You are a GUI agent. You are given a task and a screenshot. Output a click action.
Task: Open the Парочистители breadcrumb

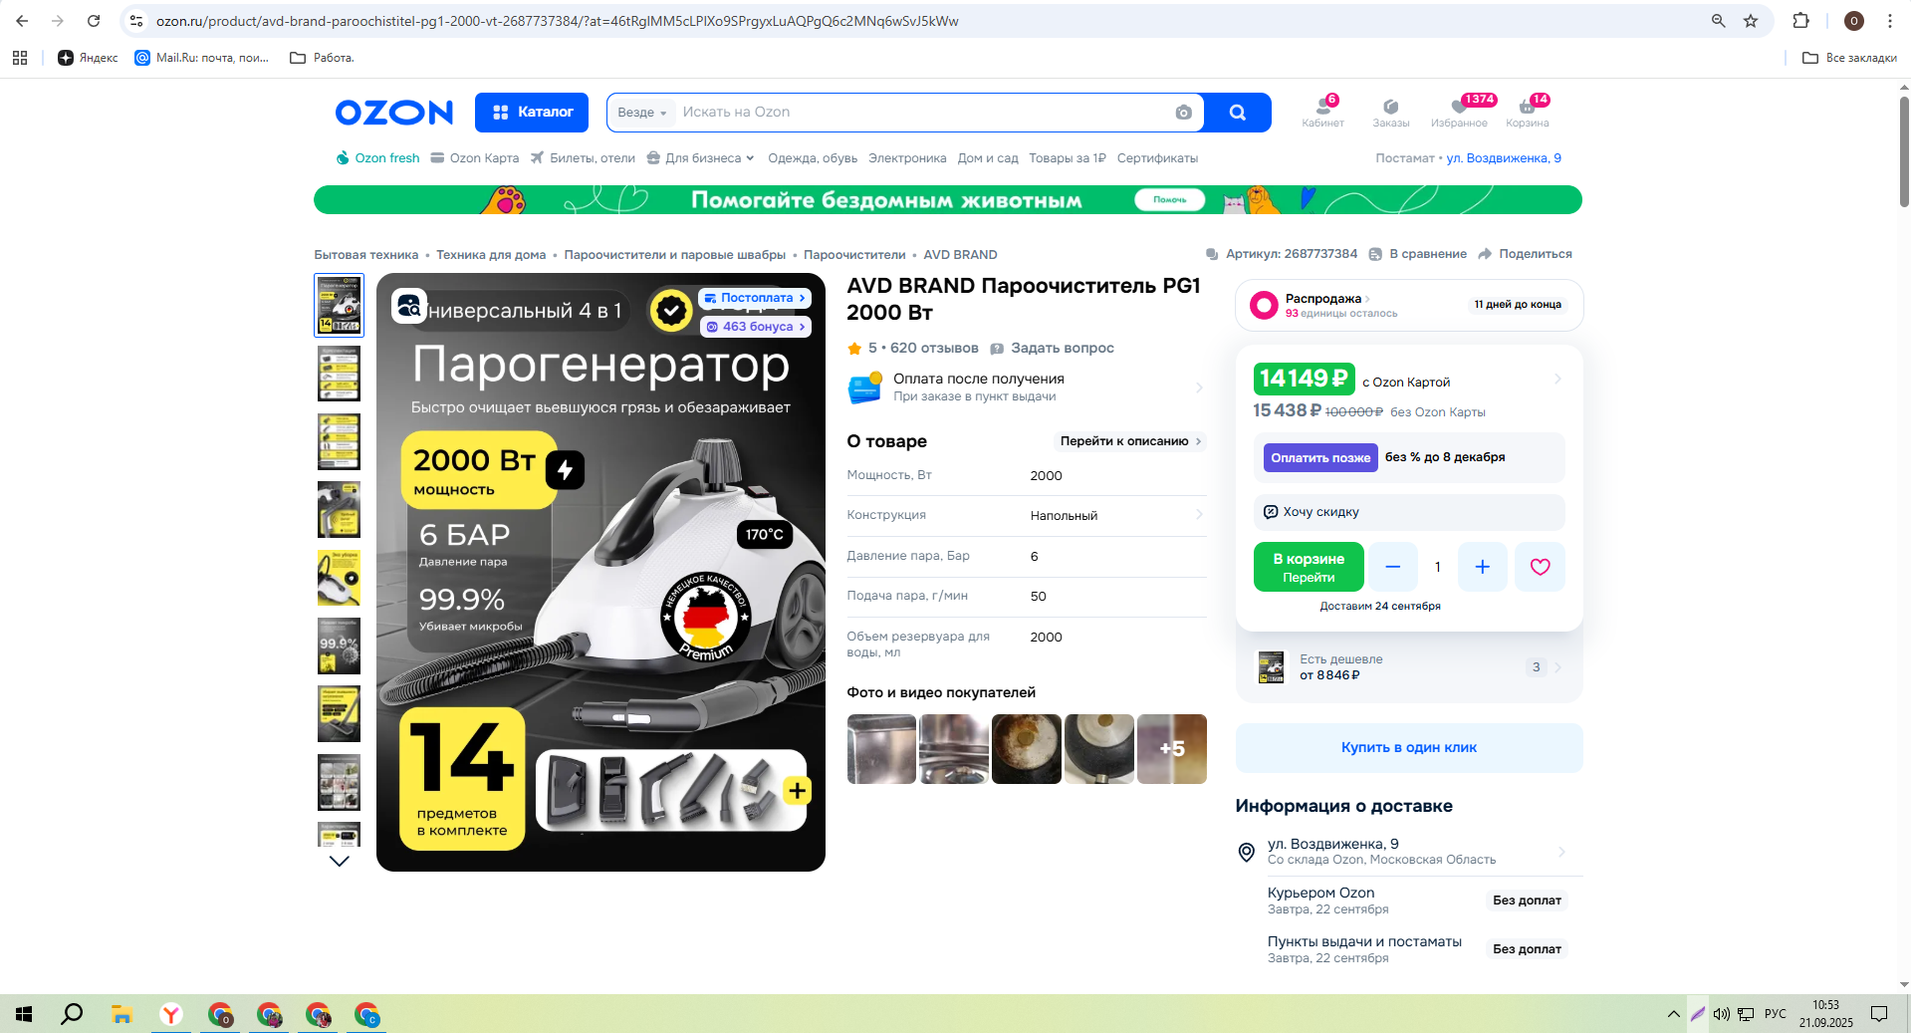pyautogui.click(x=854, y=255)
